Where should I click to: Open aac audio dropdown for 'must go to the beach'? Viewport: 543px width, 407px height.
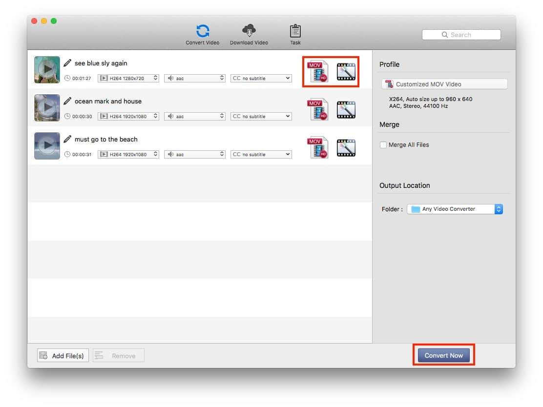195,154
